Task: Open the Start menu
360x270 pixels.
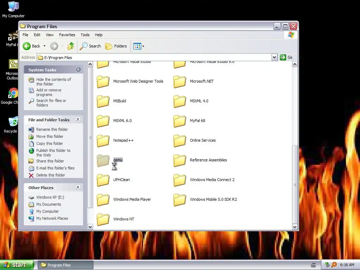Action: pyautogui.click(x=17, y=265)
